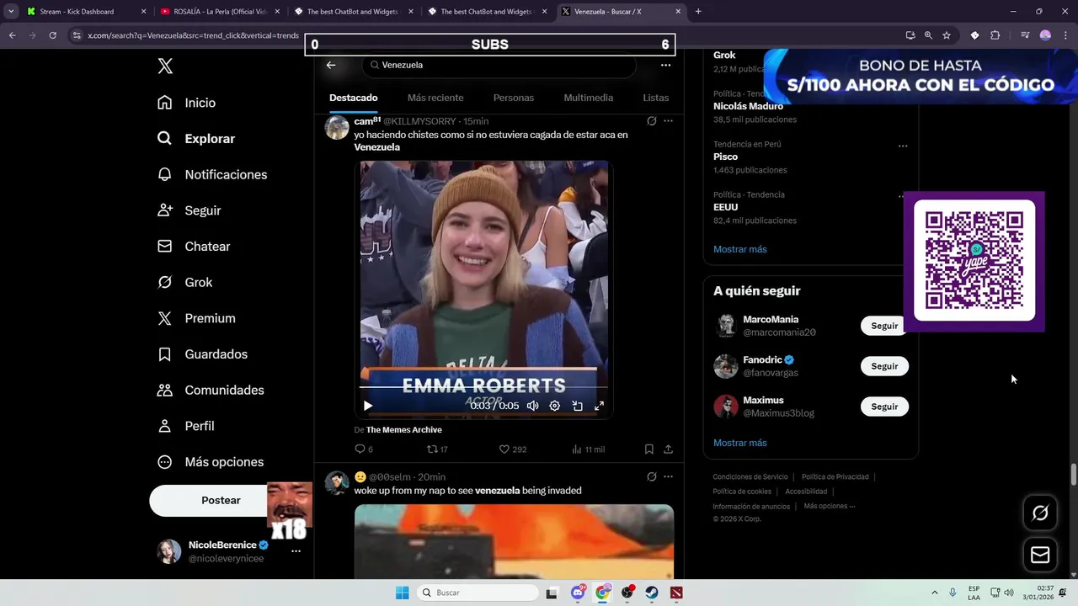
Task: Switch to the Multimedia tab
Action: pos(588,98)
